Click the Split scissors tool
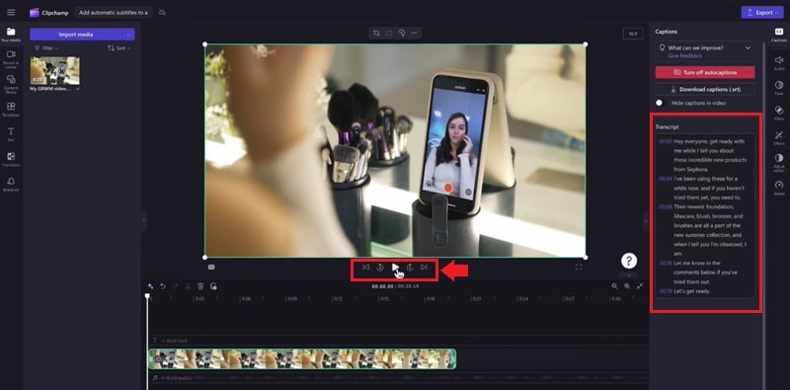This screenshot has height=390, width=790. tap(188, 286)
